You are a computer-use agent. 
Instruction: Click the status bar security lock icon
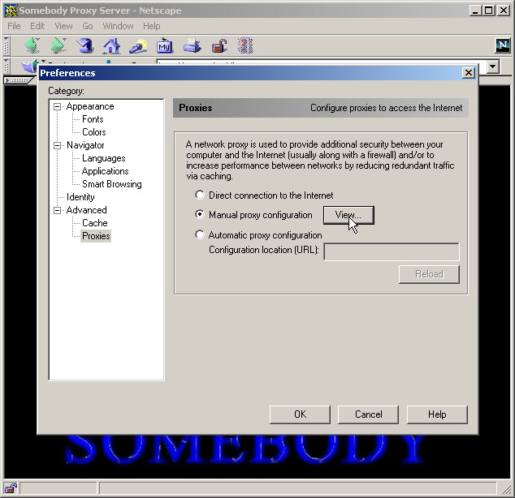point(11,488)
